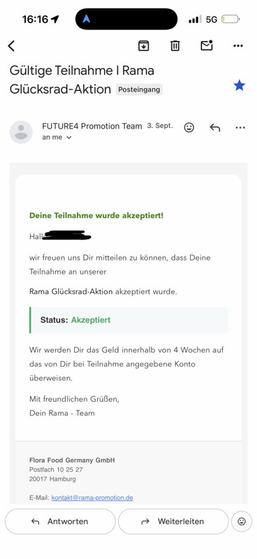Open emoji reaction button at bottom right
This screenshot has height=559, width=257.
pos(242,521)
